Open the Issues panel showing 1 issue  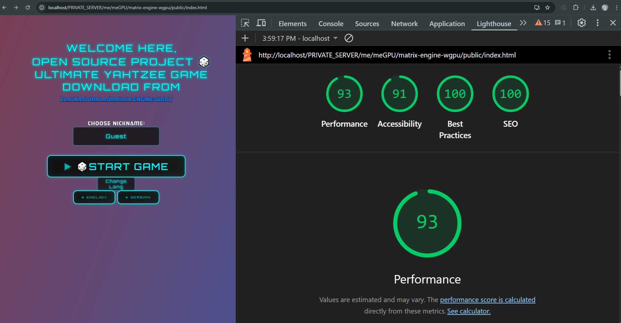point(560,23)
